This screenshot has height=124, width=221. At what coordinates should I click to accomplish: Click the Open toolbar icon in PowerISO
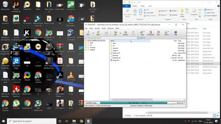pos(98,33)
